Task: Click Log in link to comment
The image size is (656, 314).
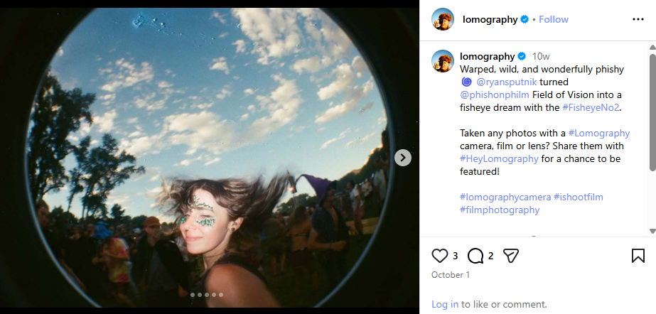Action: pyautogui.click(x=445, y=304)
